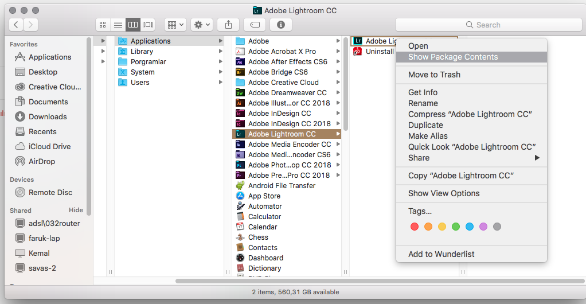This screenshot has height=304, width=586.
Task: Switch to icon view
Action: [x=103, y=25]
